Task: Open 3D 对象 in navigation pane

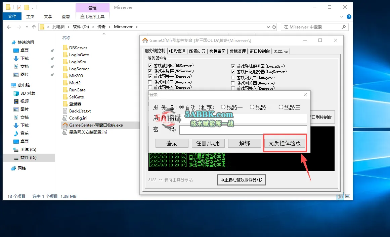Action: tap(24, 93)
